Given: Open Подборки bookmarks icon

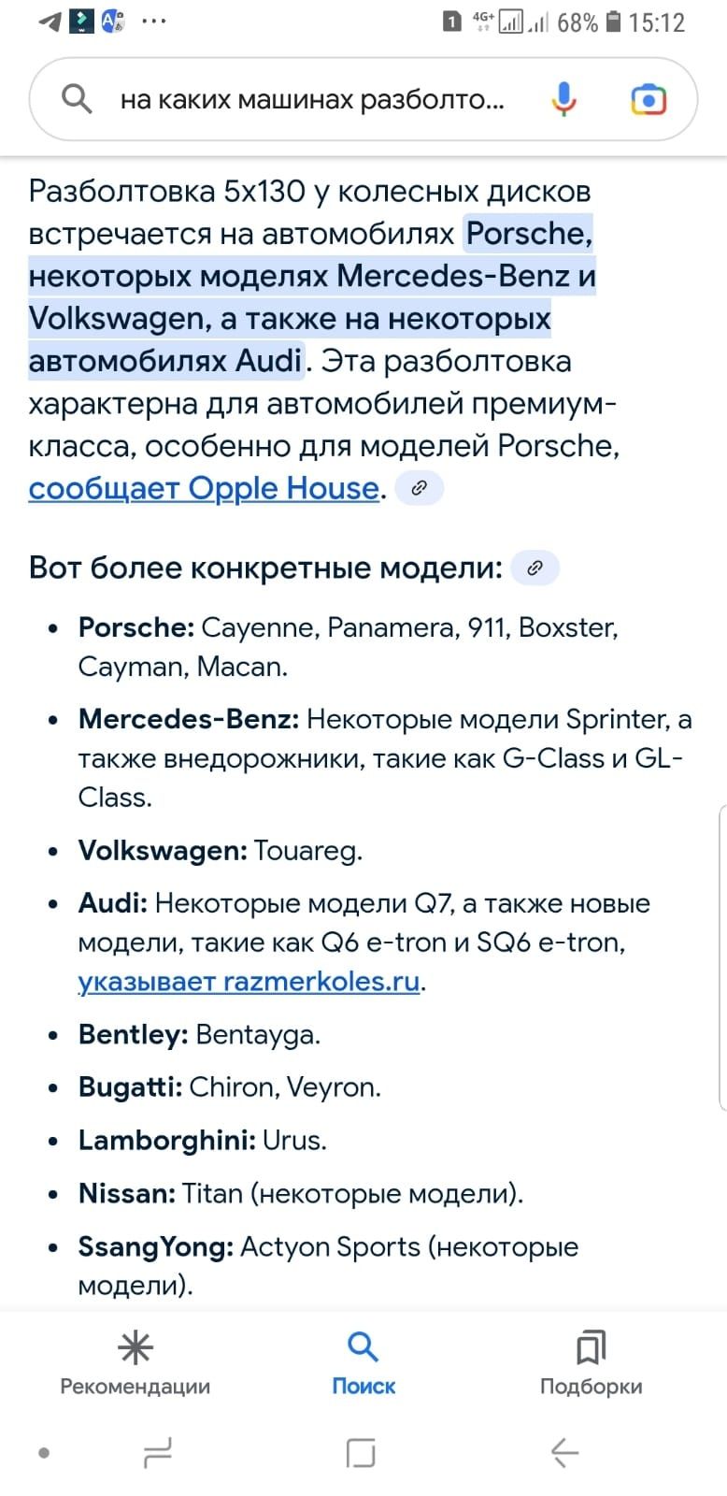Looking at the screenshot, I should (x=591, y=1347).
